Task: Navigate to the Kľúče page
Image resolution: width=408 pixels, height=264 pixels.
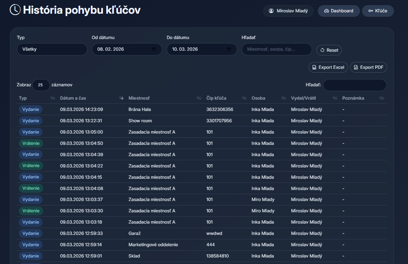Action: (377, 11)
